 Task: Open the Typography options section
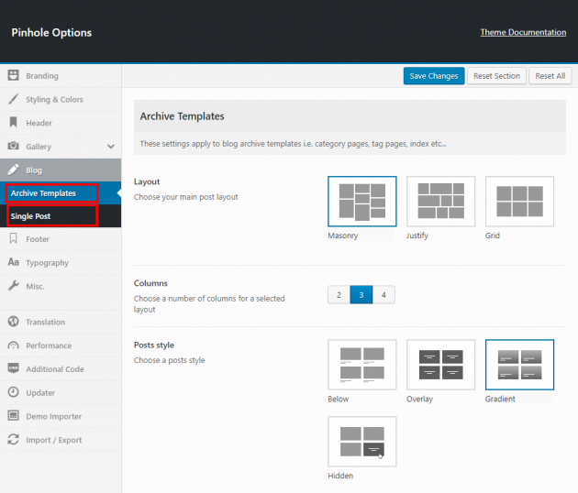pyautogui.click(x=61, y=263)
